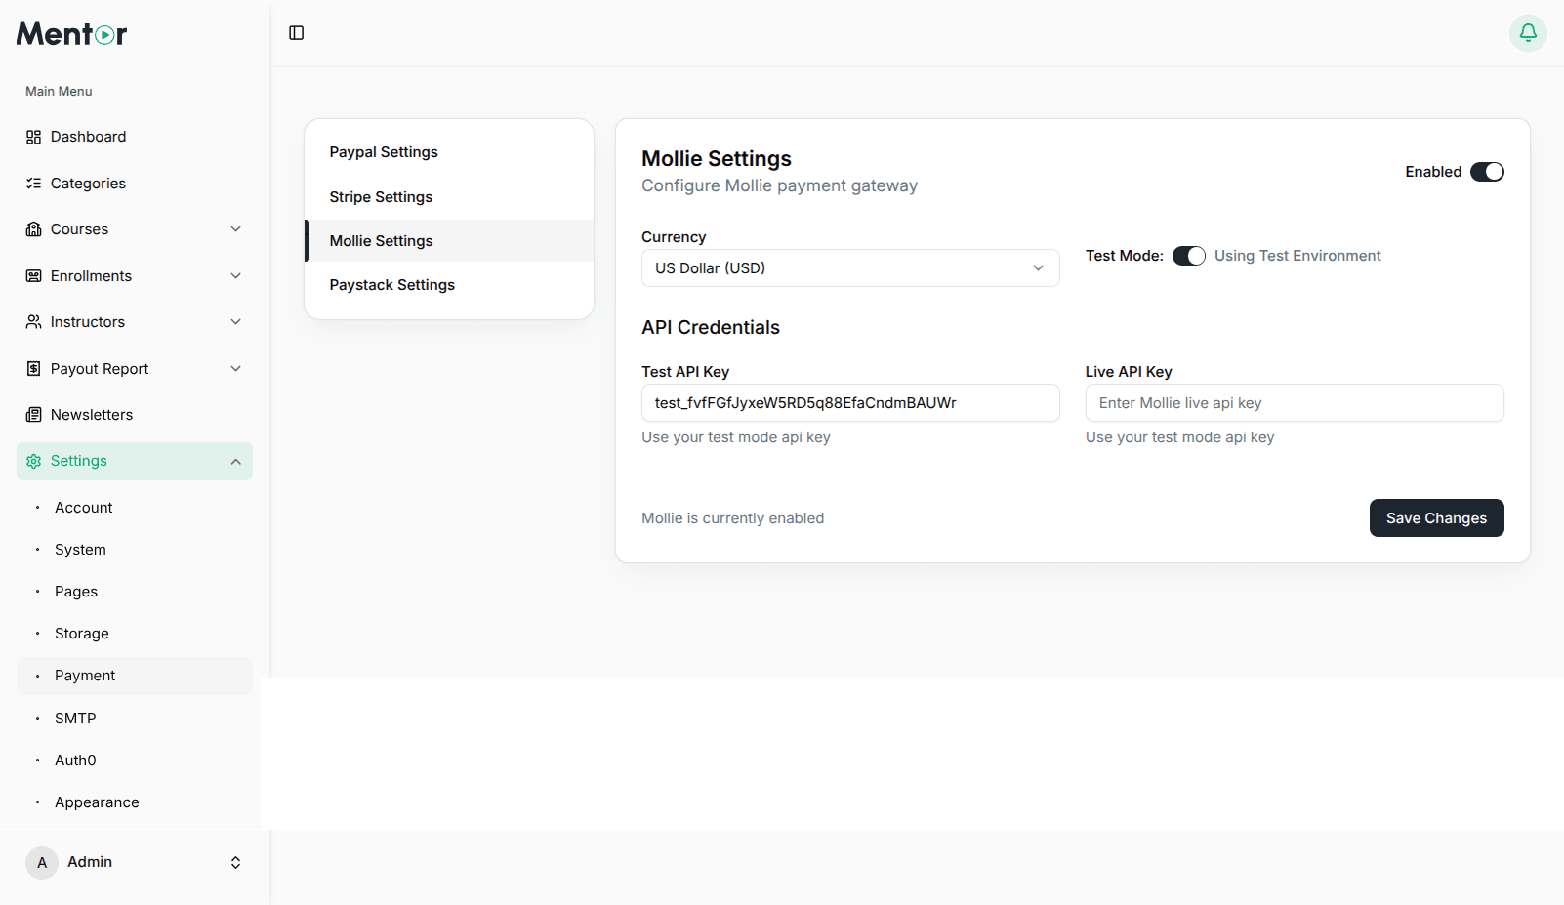Click the Enrollments icon in sidebar
This screenshot has height=905, width=1564.
(x=32, y=275)
